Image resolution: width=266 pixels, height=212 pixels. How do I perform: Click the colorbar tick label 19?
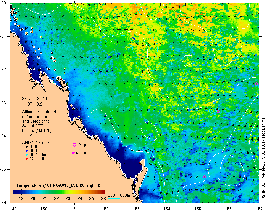[x=21, y=199]
